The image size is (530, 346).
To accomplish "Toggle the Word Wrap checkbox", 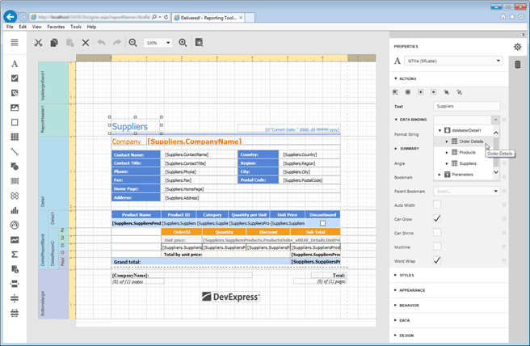I will 437,260.
